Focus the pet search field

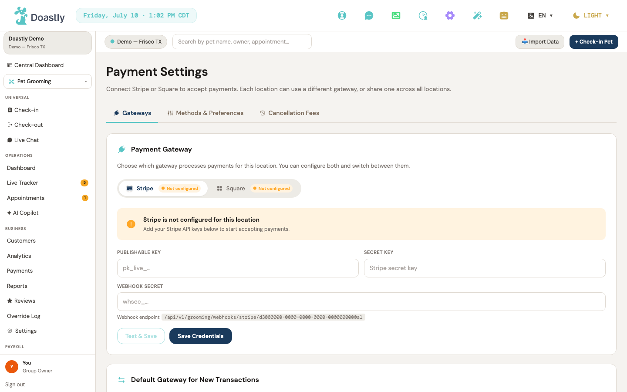pyautogui.click(x=242, y=42)
